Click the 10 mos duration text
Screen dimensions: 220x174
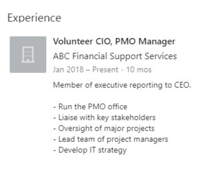139,70
